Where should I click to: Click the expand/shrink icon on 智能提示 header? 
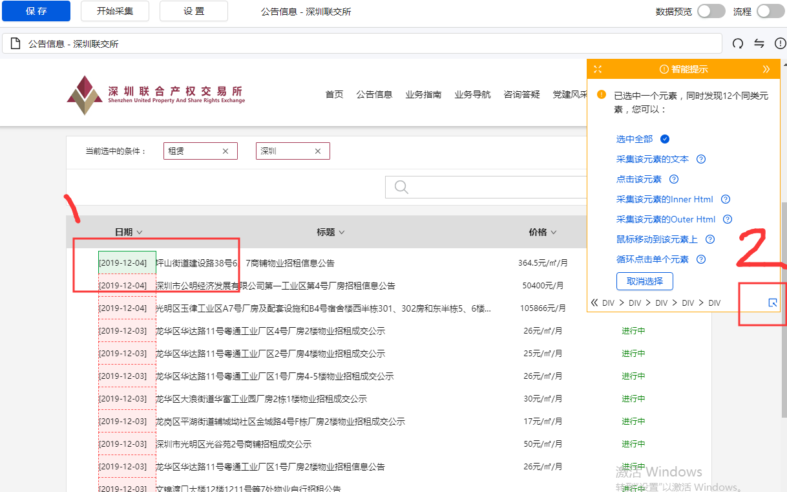[598, 69]
